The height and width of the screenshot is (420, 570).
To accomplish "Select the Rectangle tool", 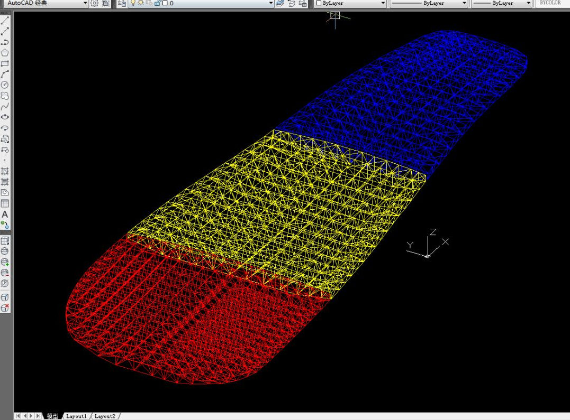I will point(5,63).
